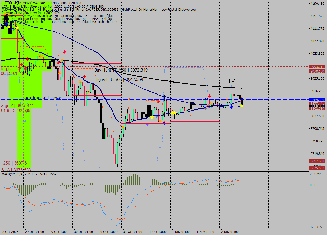This screenshot has height=235, width=327.
Task: Select the red down arrow near 1 Nov 13:00
Action: (209, 96)
